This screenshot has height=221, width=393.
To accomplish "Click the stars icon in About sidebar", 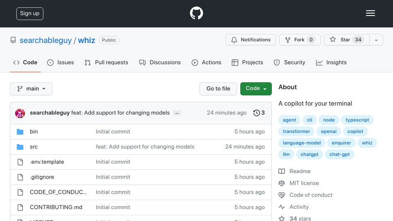I will pos(282,219).
